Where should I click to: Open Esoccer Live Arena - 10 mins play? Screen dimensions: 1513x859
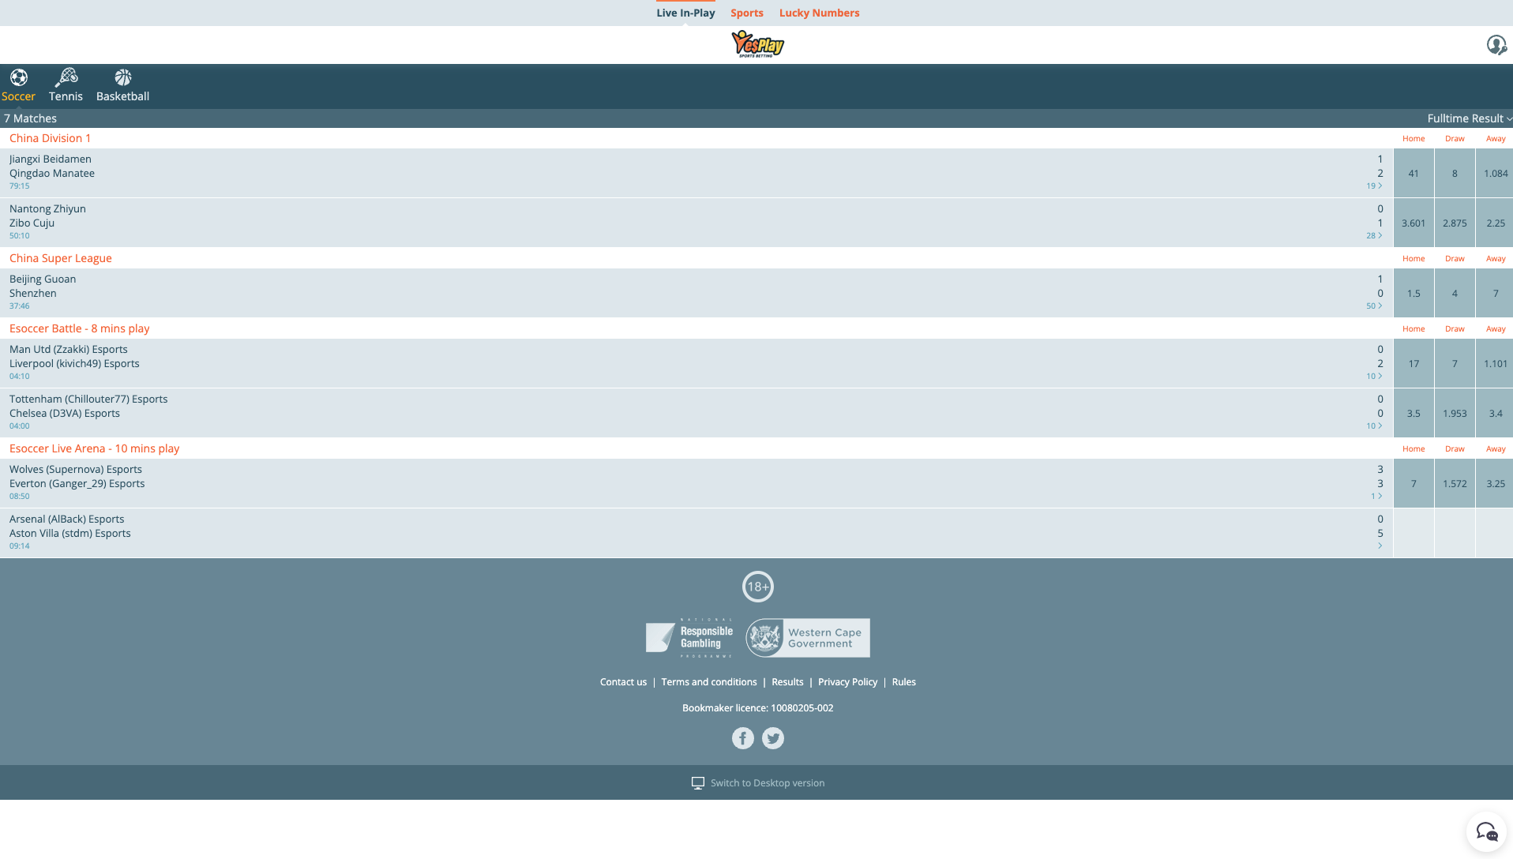95,448
